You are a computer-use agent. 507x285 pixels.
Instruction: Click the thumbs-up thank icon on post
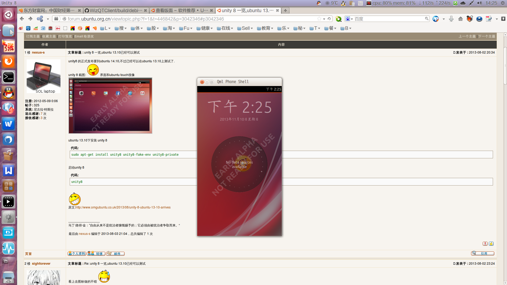pyautogui.click(x=491, y=244)
